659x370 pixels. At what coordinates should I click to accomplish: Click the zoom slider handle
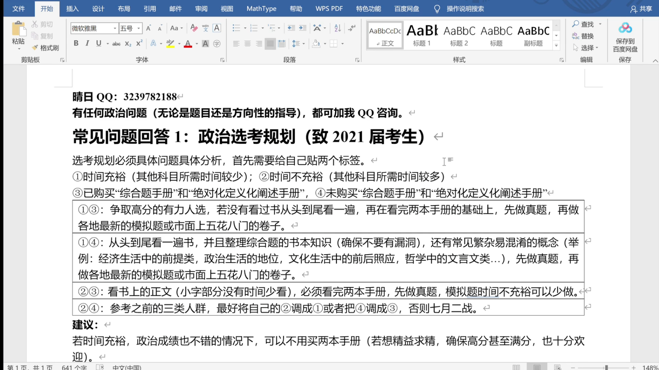pos(606,367)
